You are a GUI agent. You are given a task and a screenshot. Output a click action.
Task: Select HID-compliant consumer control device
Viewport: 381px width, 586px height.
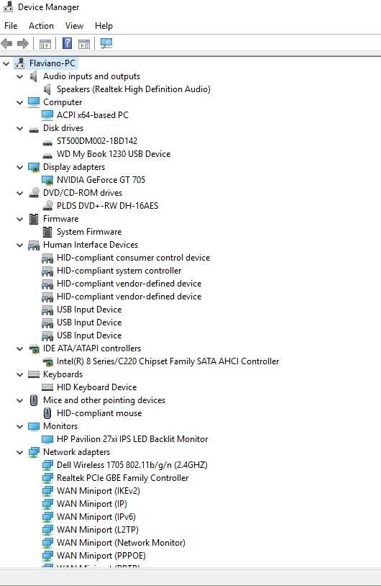point(133,258)
